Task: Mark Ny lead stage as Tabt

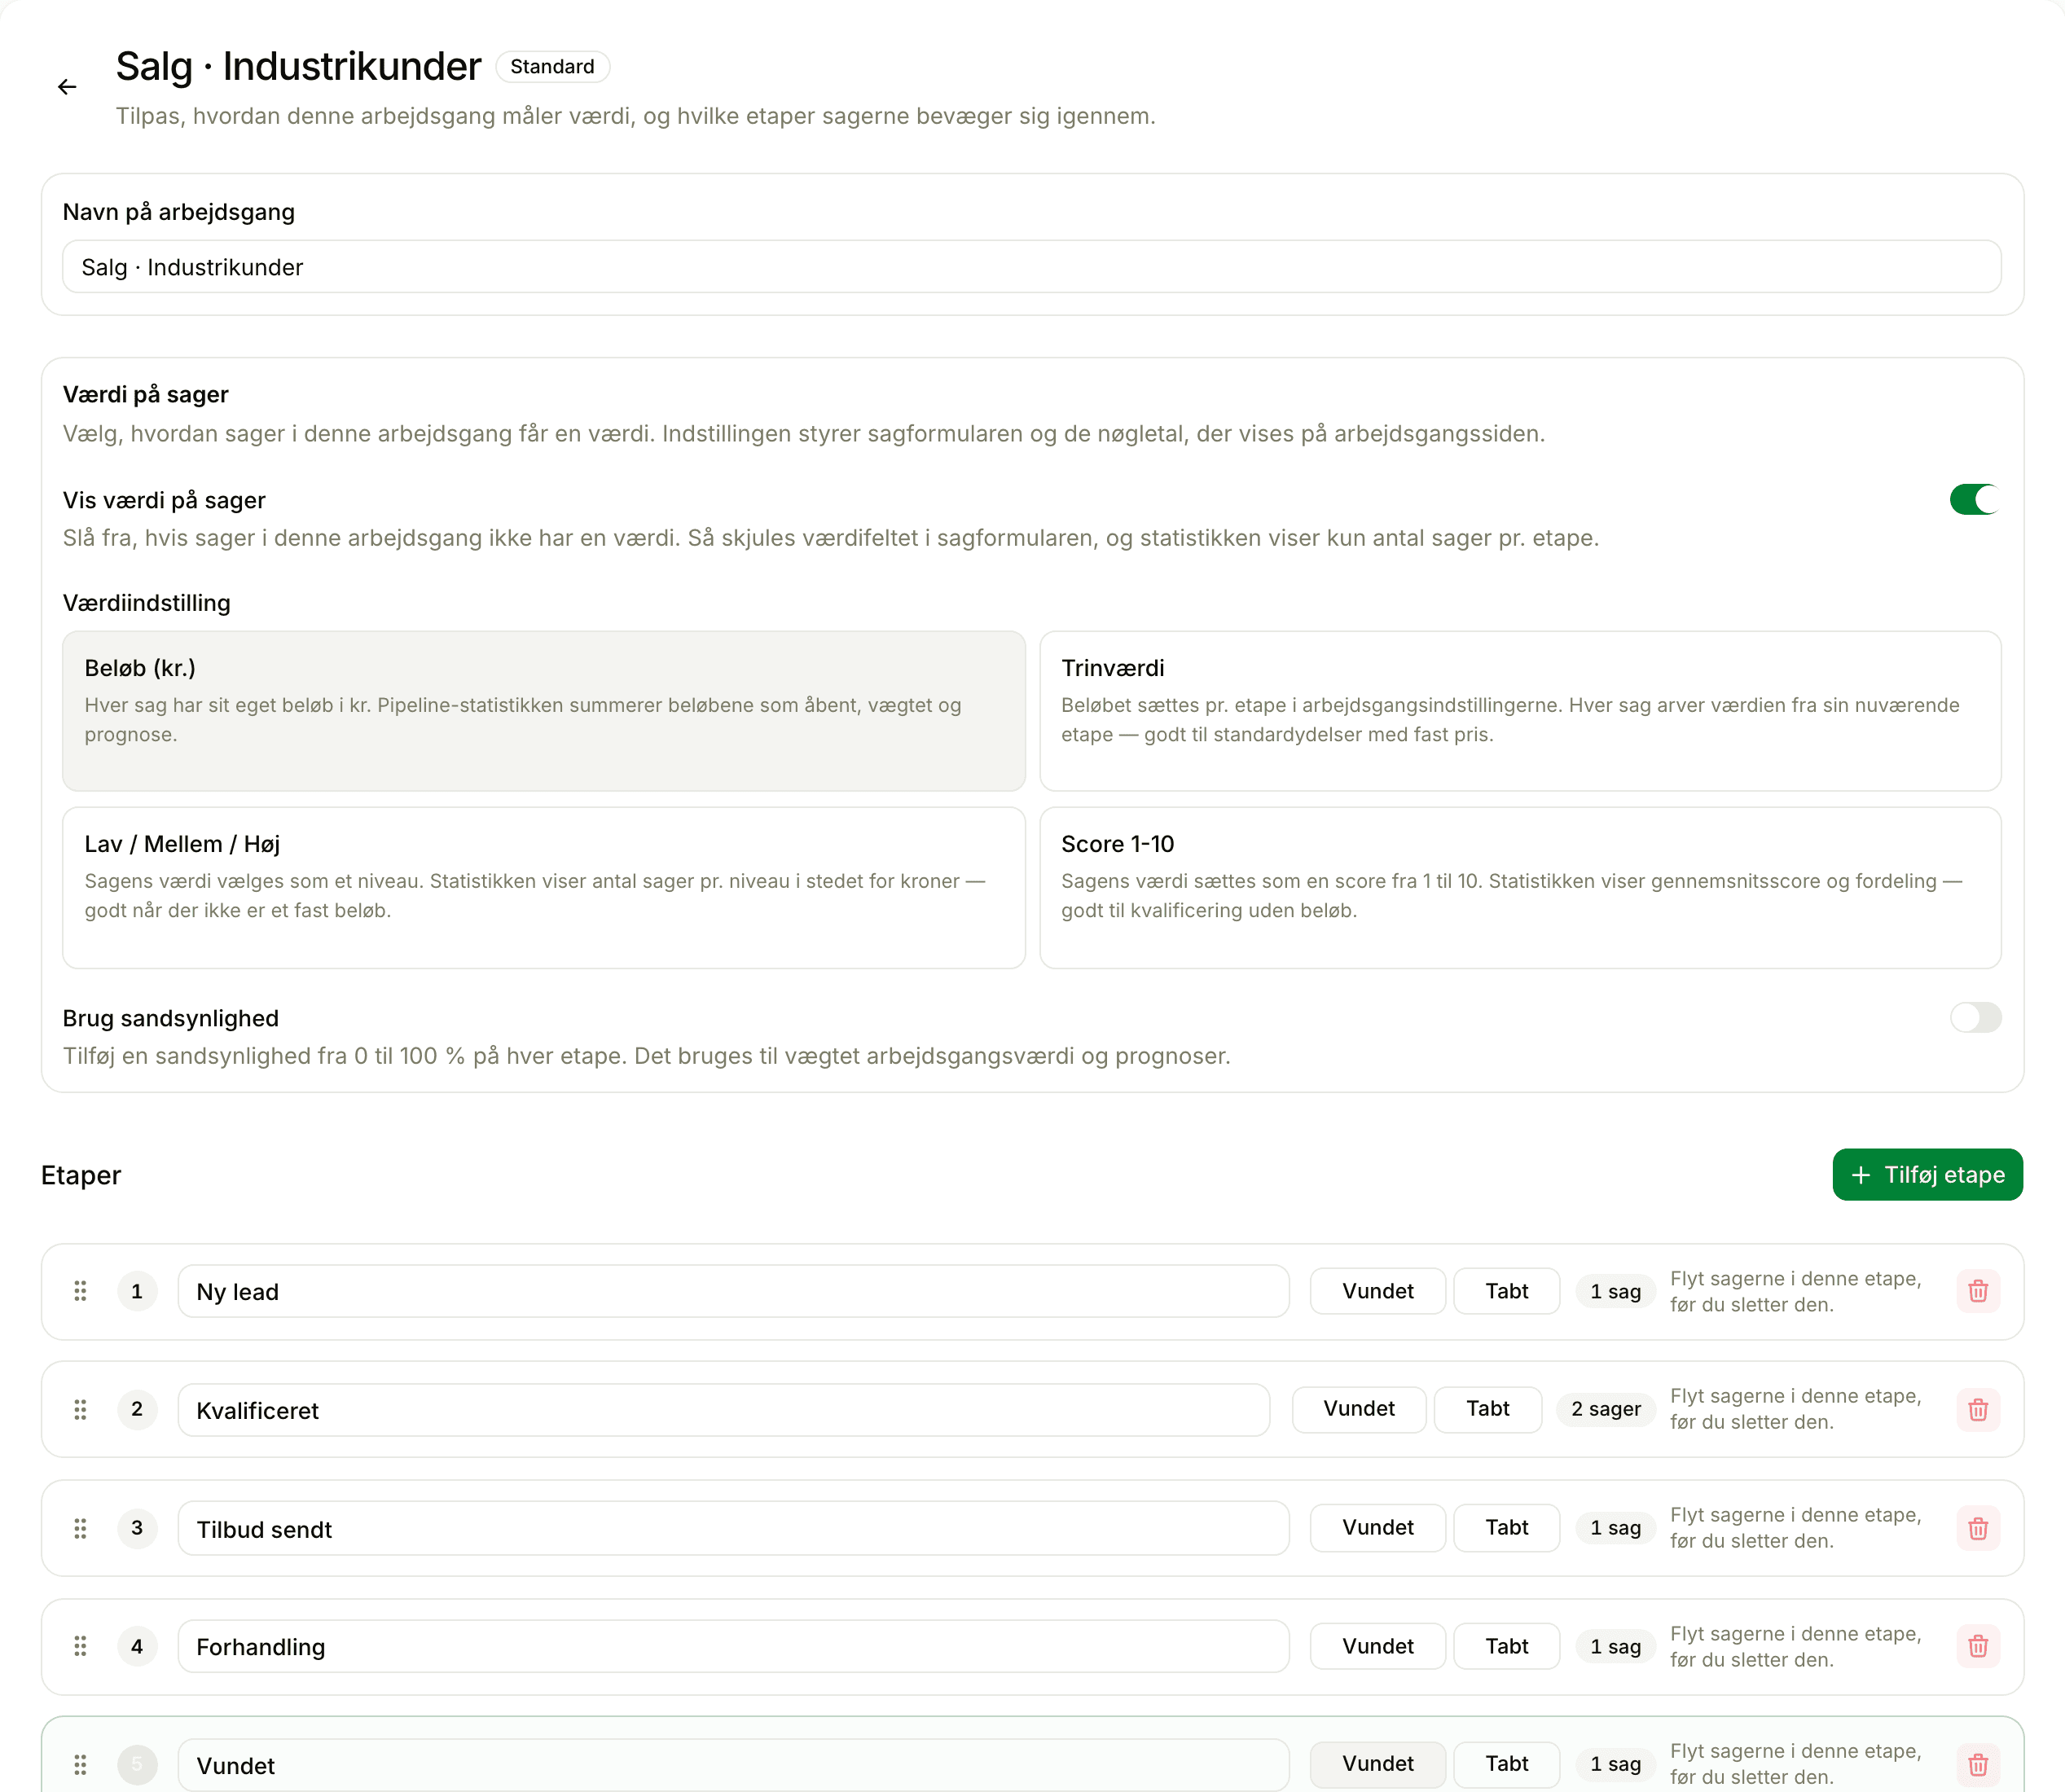Action: (x=1506, y=1291)
